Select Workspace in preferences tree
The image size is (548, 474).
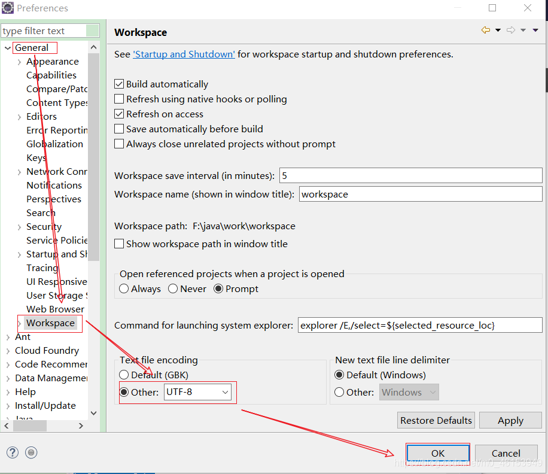point(51,323)
